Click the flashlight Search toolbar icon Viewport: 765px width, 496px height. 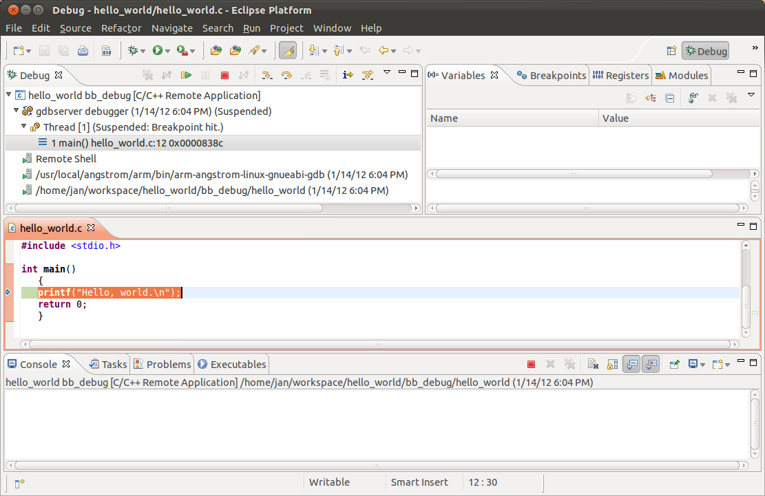(254, 50)
